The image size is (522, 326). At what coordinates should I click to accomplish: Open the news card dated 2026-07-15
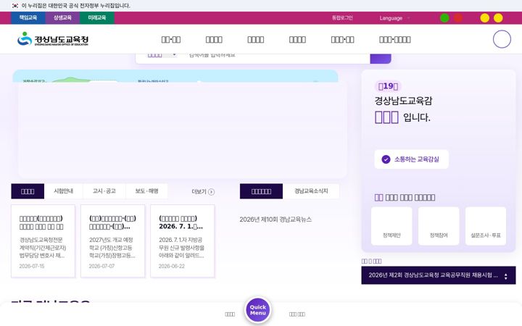coord(43,241)
